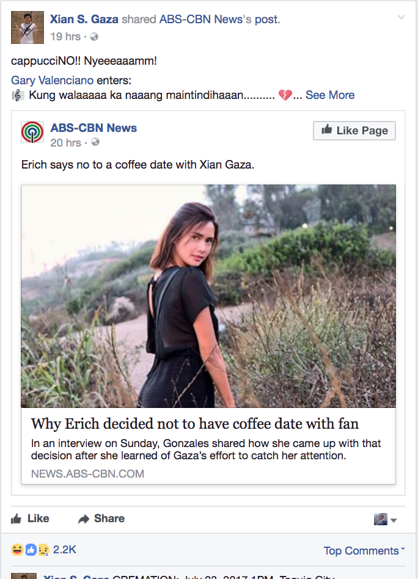The height and width of the screenshot is (579, 418).
Task: Click Xian S. Gaza's profile picture
Action: tap(28, 27)
